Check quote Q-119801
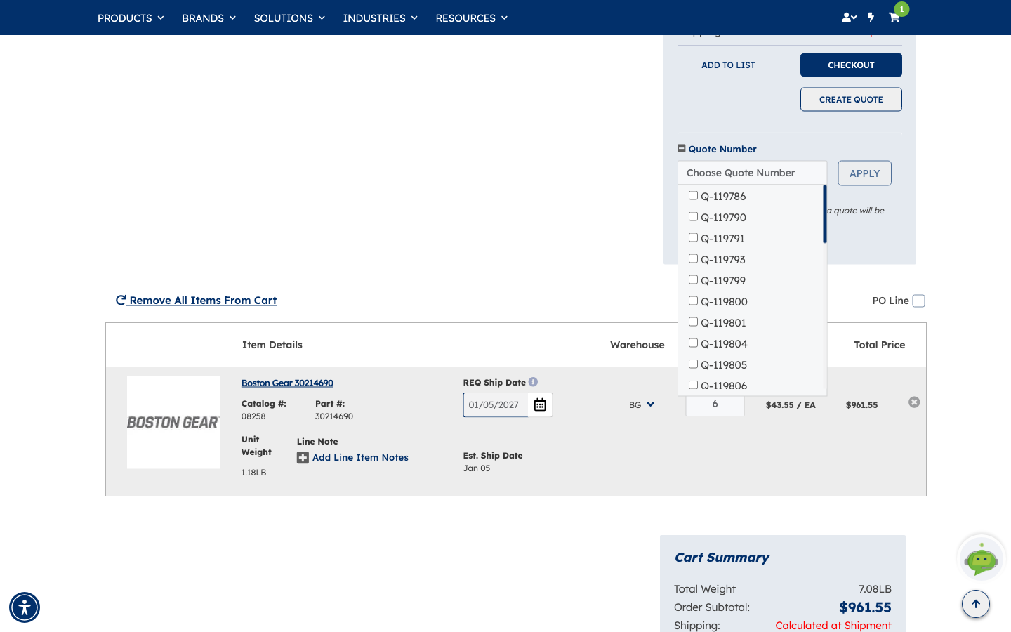This screenshot has width=1011, height=632. pos(693,322)
